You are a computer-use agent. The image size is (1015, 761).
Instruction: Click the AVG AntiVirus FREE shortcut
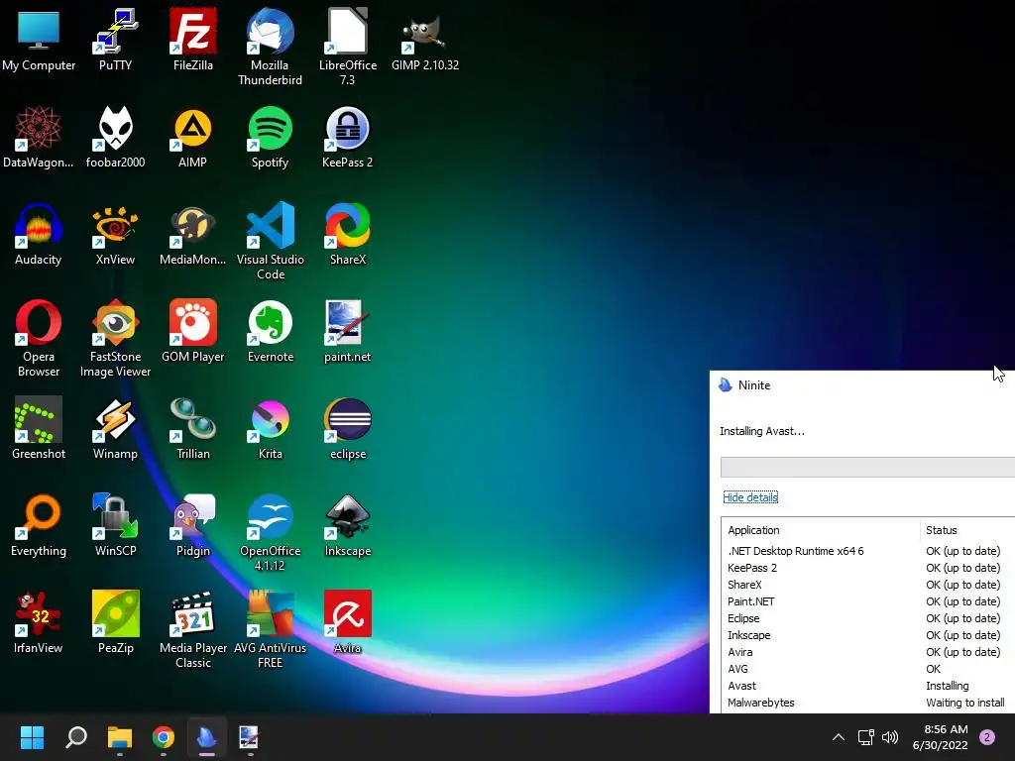(x=270, y=629)
